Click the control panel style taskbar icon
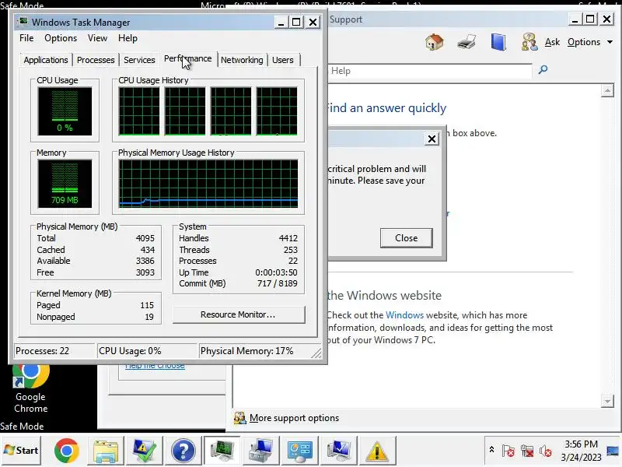The height and width of the screenshot is (467, 622). pos(299,451)
